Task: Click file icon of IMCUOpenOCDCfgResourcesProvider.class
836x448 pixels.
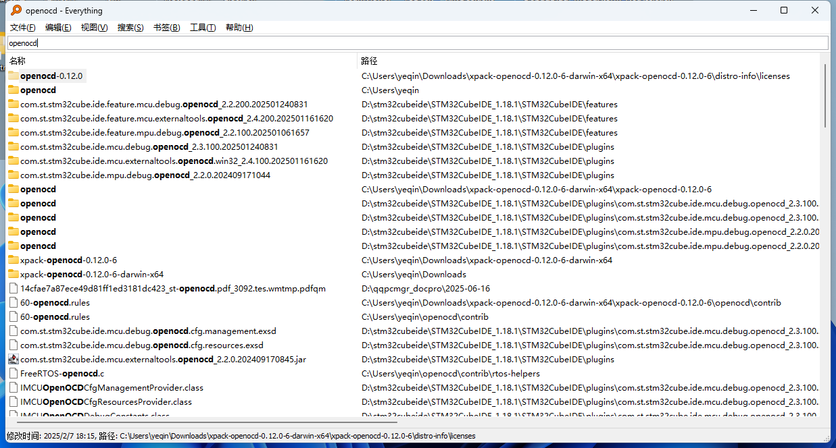Action: (14, 401)
